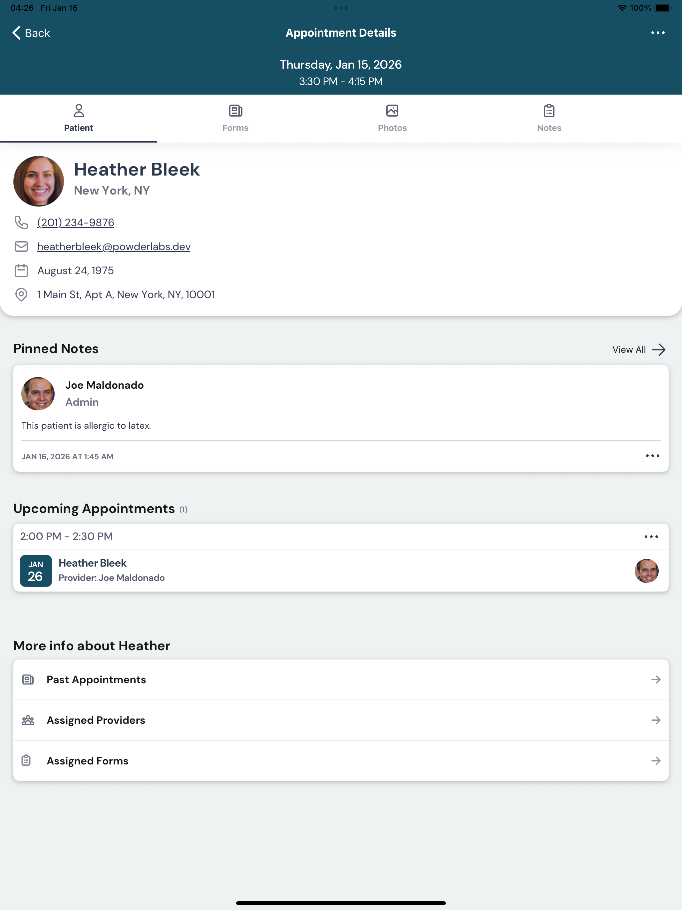Open the Forms tab
The height and width of the screenshot is (910, 682).
tap(235, 119)
